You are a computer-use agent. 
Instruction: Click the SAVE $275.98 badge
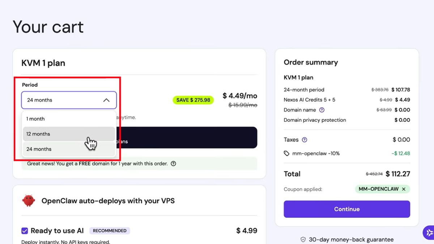[x=193, y=100]
